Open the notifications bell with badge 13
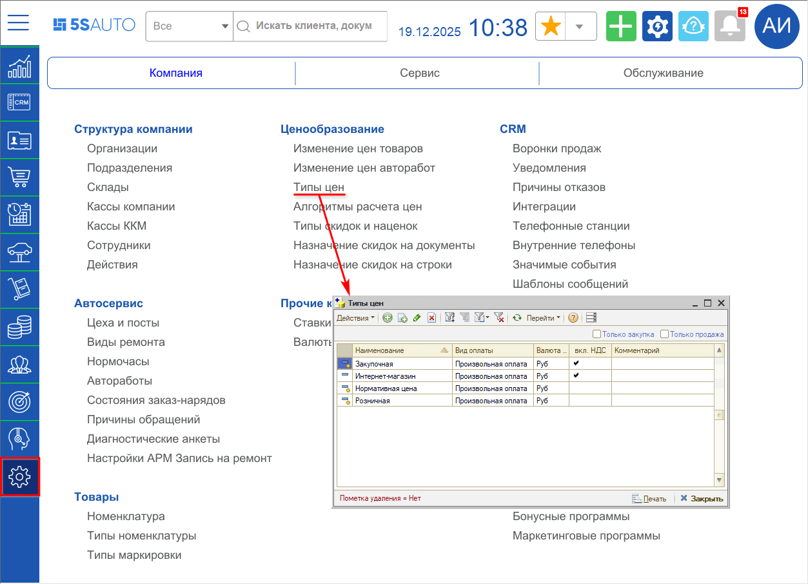The width and height of the screenshot is (808, 584). click(730, 26)
